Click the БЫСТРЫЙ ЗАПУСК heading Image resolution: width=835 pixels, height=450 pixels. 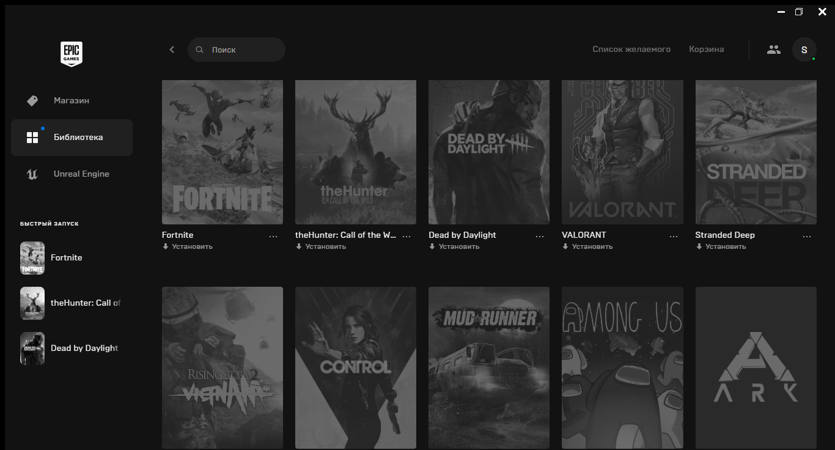click(x=50, y=224)
